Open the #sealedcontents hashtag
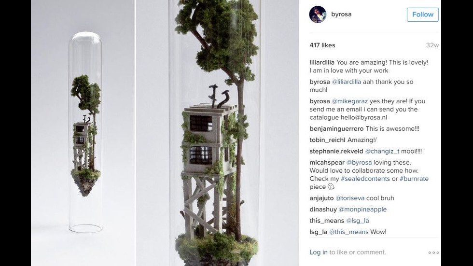Viewport: 473px width, 266px height. click(365, 179)
